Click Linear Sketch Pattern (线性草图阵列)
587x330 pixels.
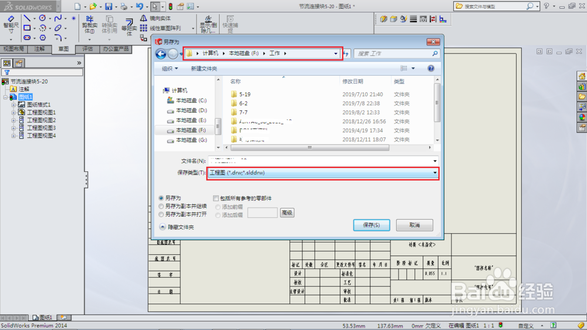pyautogui.click(x=161, y=28)
